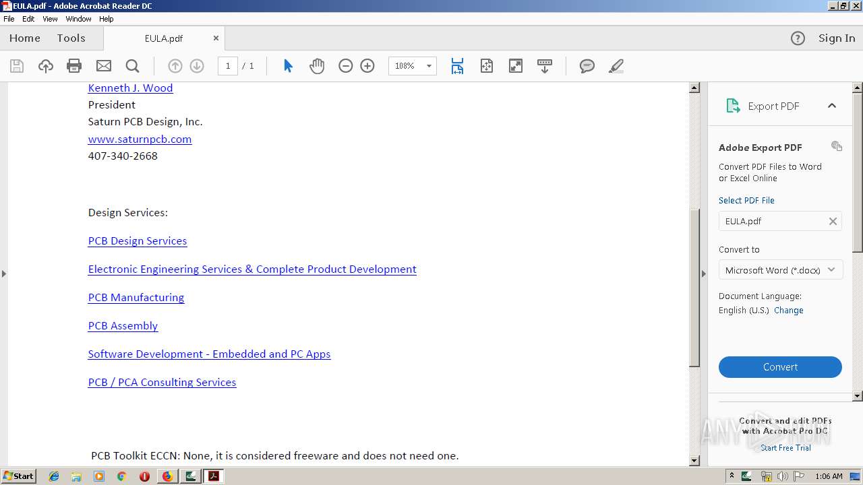
Task: Click document scrollbar down arrow
Action: point(694,461)
